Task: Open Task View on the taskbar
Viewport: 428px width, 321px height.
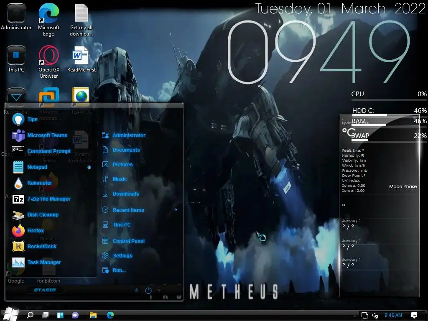Action: 45,315
